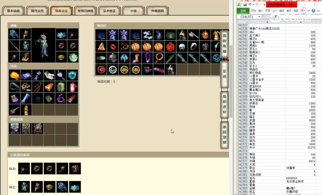Open Excel help with the question mark icon
The image size is (322, 195).
[313, 11]
